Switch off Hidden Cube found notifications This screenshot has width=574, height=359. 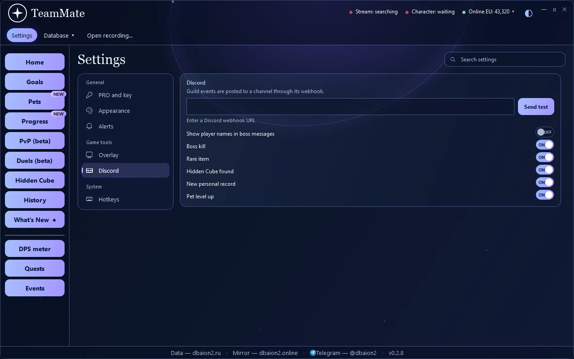(x=545, y=170)
